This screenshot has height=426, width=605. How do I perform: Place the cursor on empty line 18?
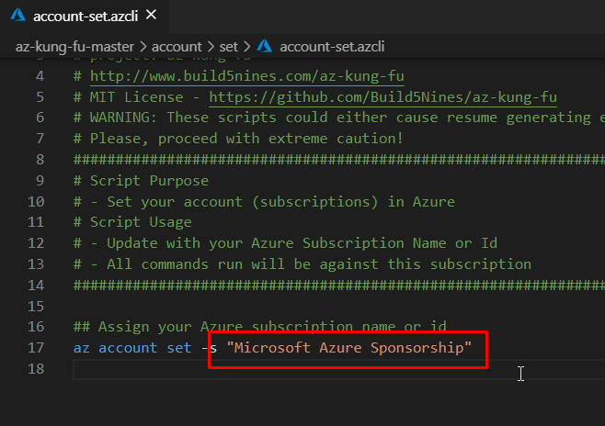pyautogui.click(x=276, y=369)
